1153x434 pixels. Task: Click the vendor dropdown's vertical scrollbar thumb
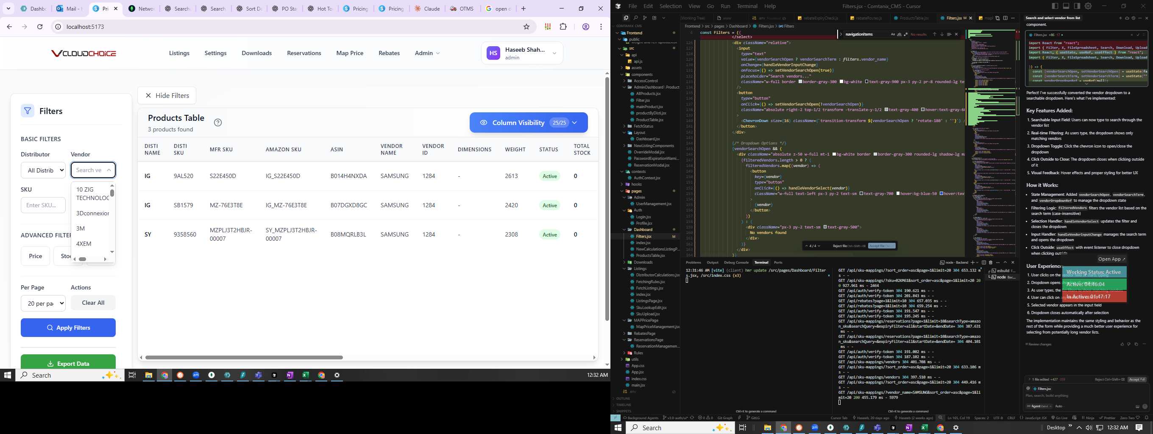[x=112, y=193]
